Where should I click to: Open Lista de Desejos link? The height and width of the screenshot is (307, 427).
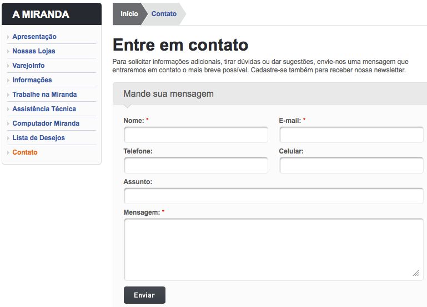point(38,138)
